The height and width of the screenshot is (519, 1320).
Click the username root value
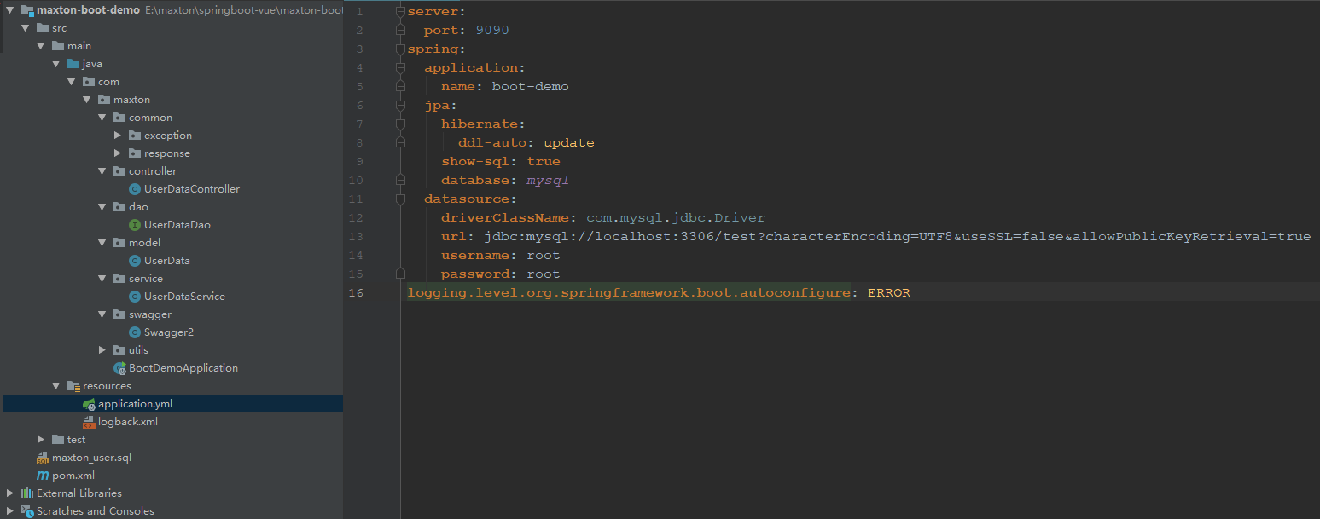(x=544, y=255)
